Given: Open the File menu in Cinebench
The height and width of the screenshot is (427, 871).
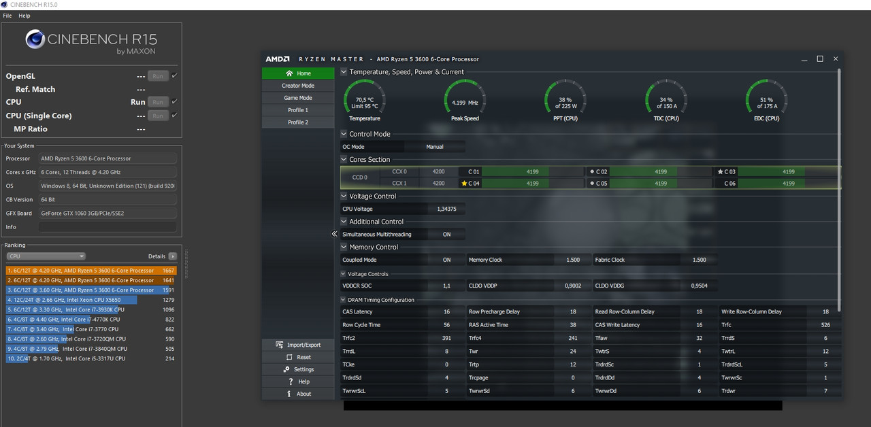Looking at the screenshot, I should click(x=7, y=16).
